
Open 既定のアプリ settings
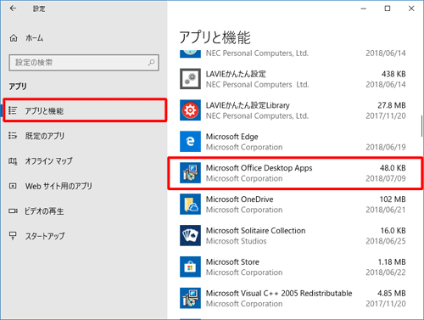84,136
